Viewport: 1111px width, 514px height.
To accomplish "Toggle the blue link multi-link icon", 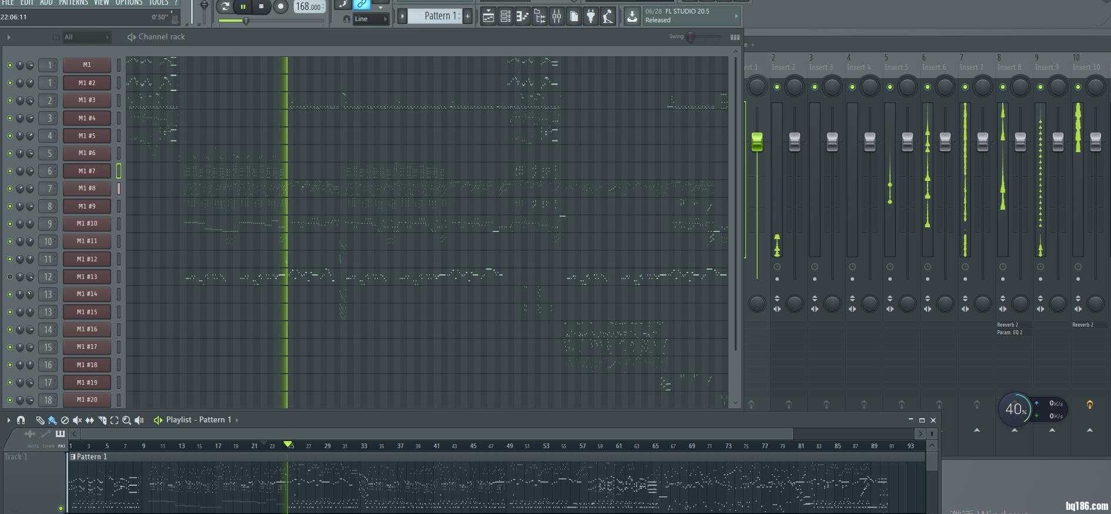I will [x=362, y=4].
